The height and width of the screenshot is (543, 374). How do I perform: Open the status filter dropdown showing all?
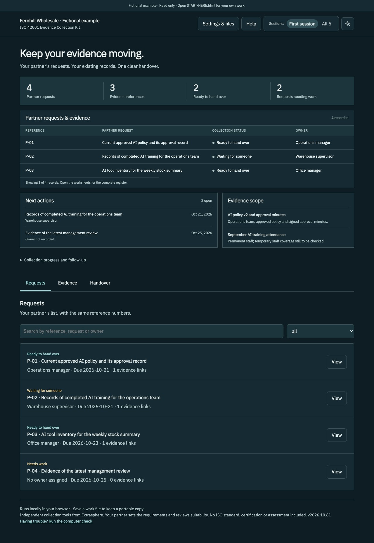coord(320,331)
